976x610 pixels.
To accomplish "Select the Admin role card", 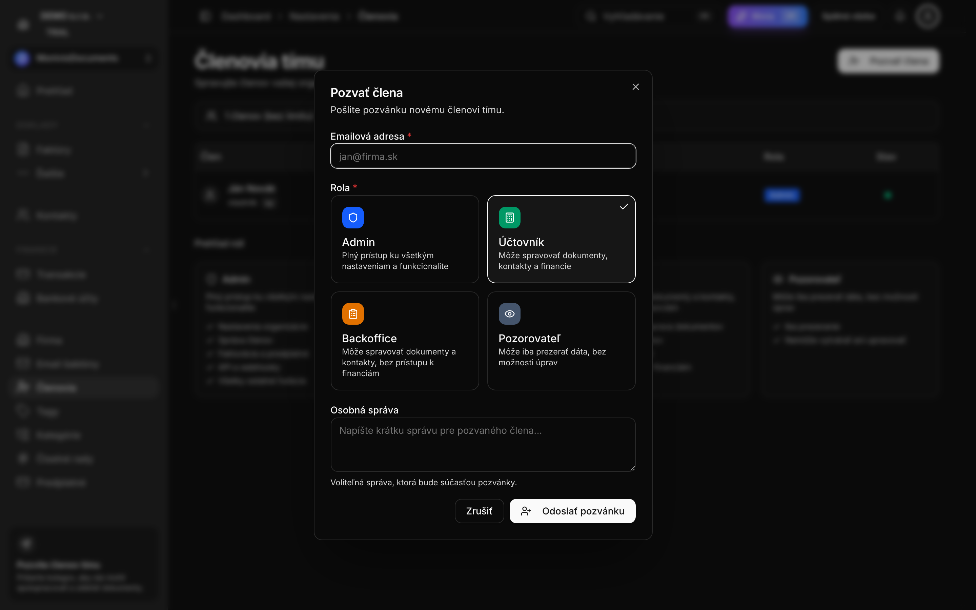I will [x=405, y=239].
